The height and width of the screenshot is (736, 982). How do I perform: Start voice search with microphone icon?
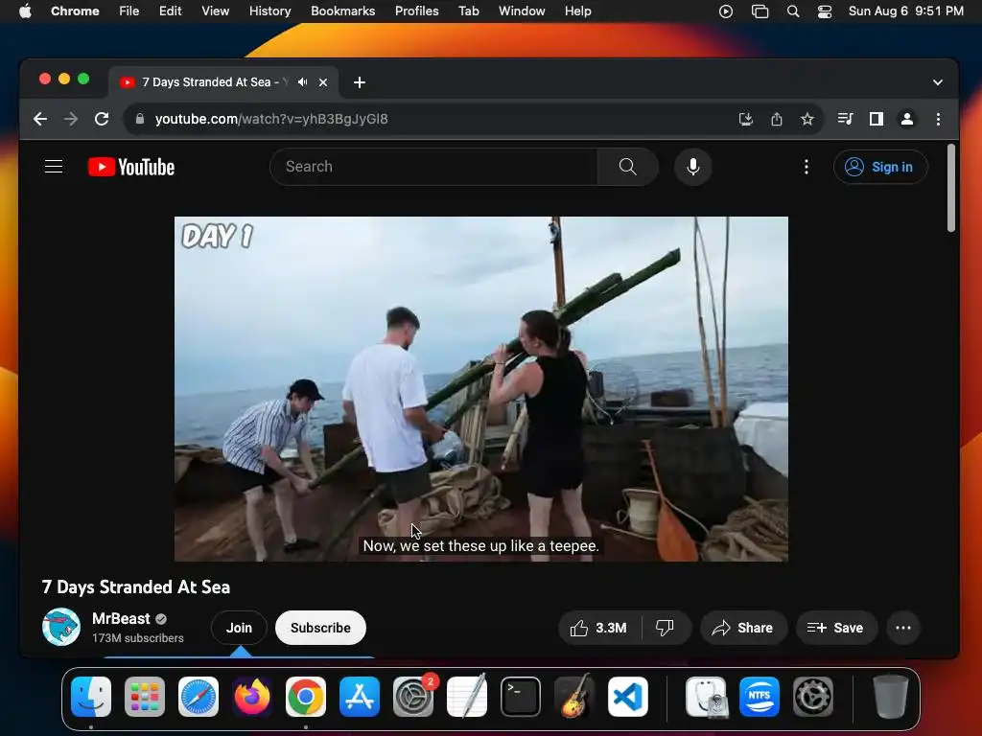pos(692,167)
